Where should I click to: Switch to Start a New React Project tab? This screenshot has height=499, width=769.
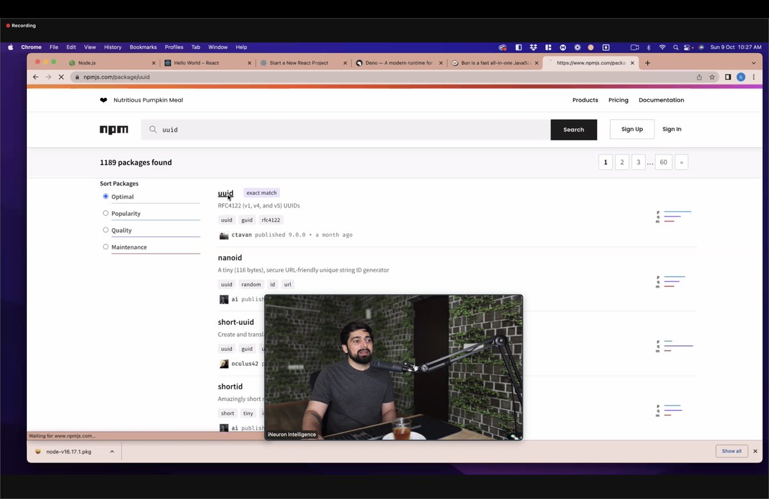click(302, 63)
